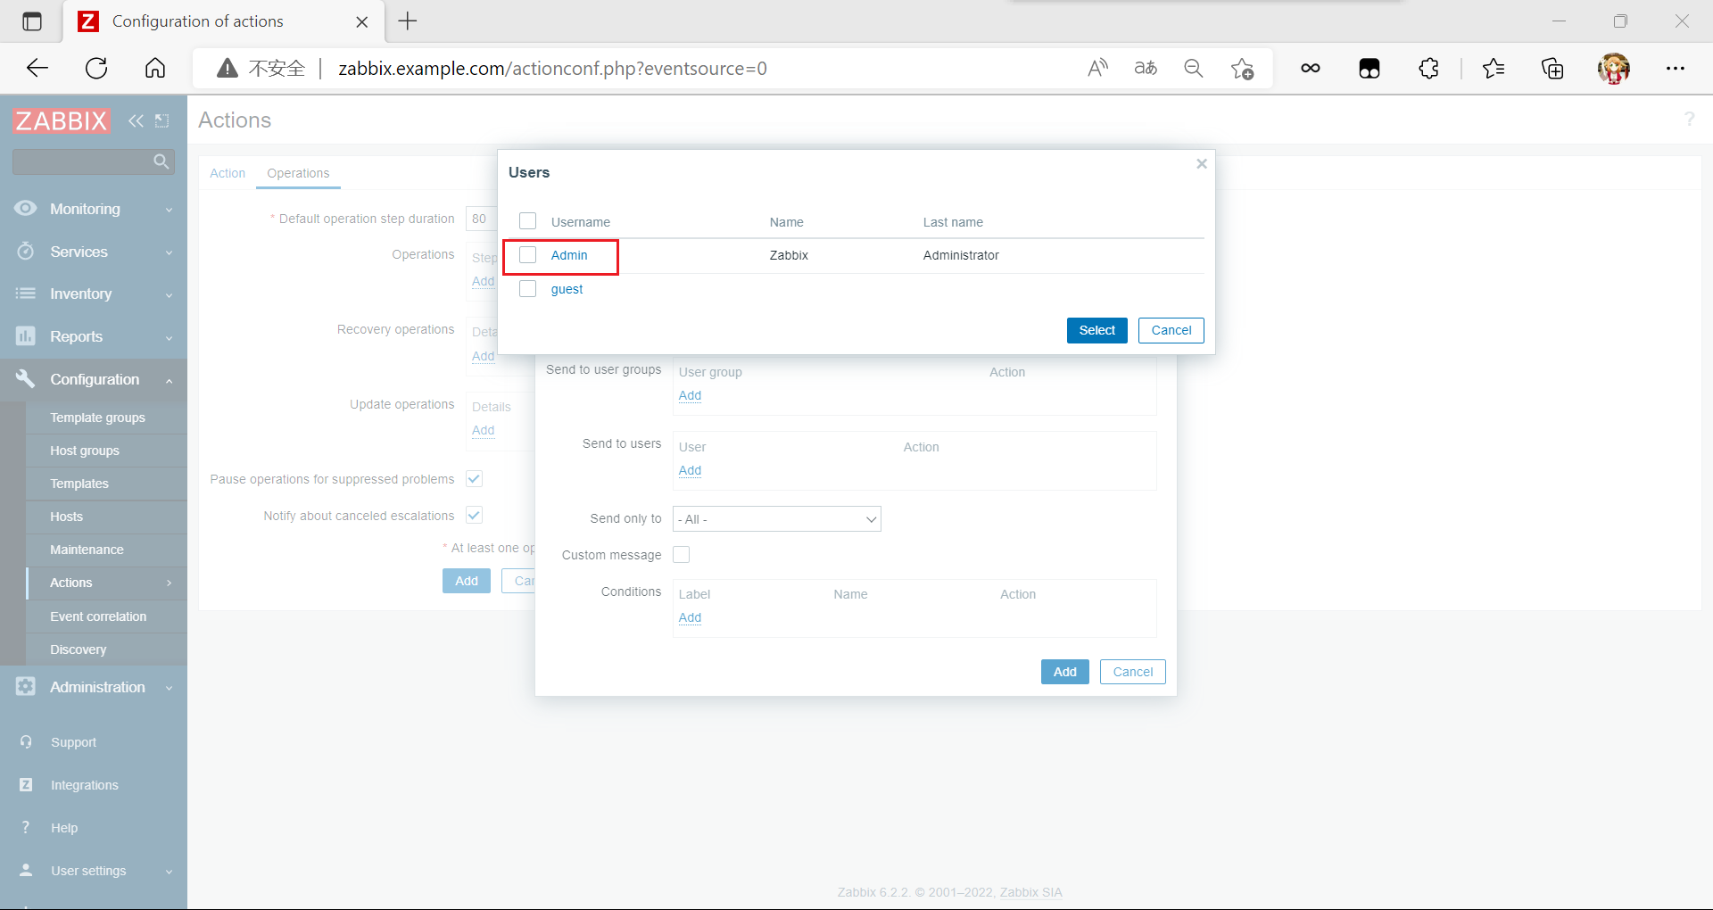This screenshot has height=910, width=1713.
Task: Click the read aloud icon in address bar
Action: pyautogui.click(x=1098, y=68)
